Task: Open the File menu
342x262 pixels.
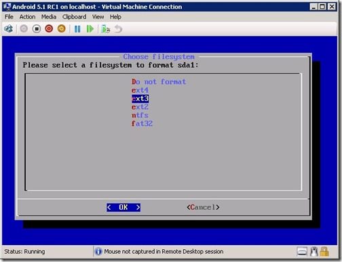Action: pos(9,17)
